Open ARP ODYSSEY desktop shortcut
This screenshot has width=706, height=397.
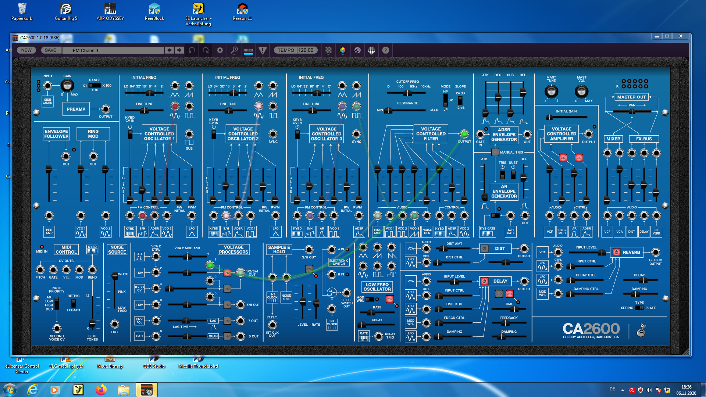pos(110,12)
